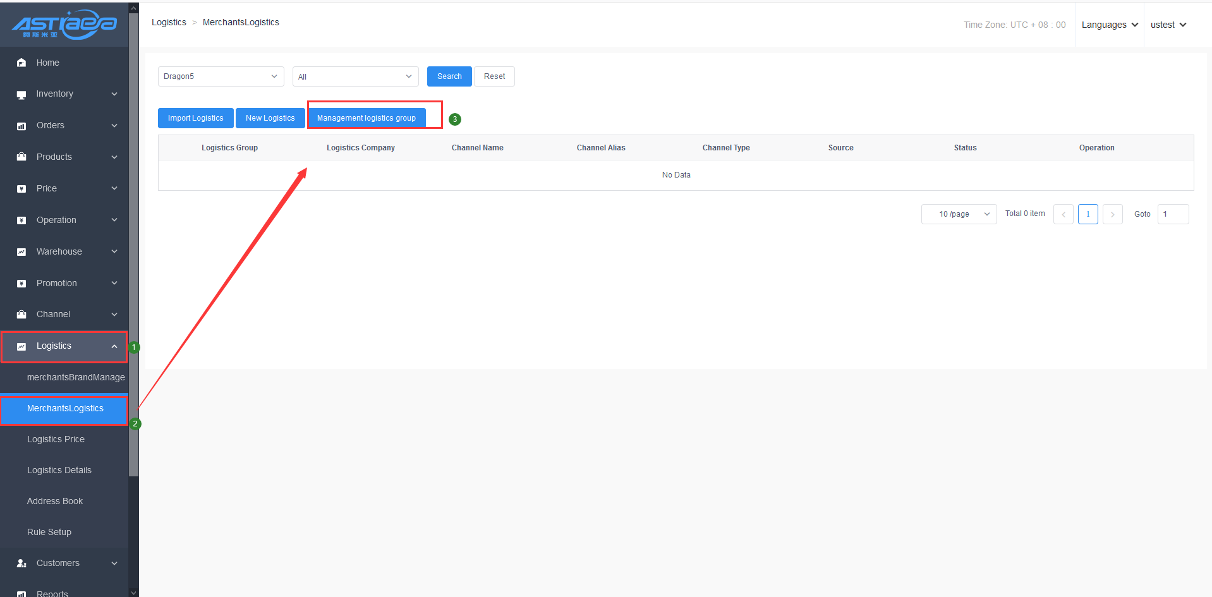Open the 10 /page size dropdown
This screenshot has width=1212, height=597.
959,214
